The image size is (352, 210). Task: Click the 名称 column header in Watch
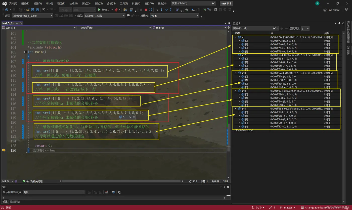point(237,33)
